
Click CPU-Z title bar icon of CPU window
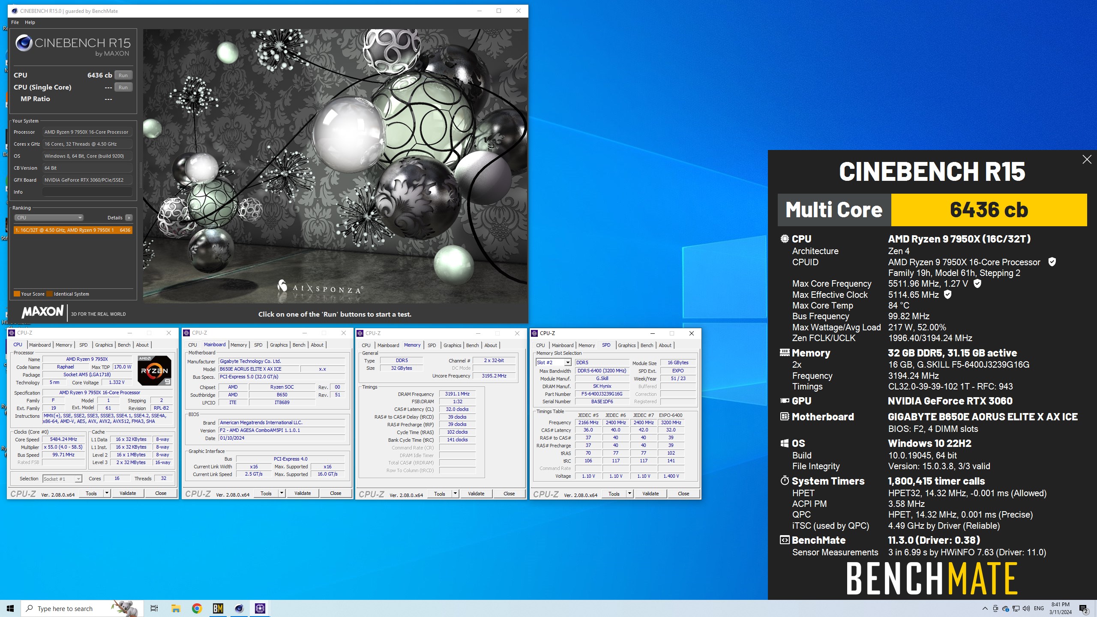coord(12,332)
